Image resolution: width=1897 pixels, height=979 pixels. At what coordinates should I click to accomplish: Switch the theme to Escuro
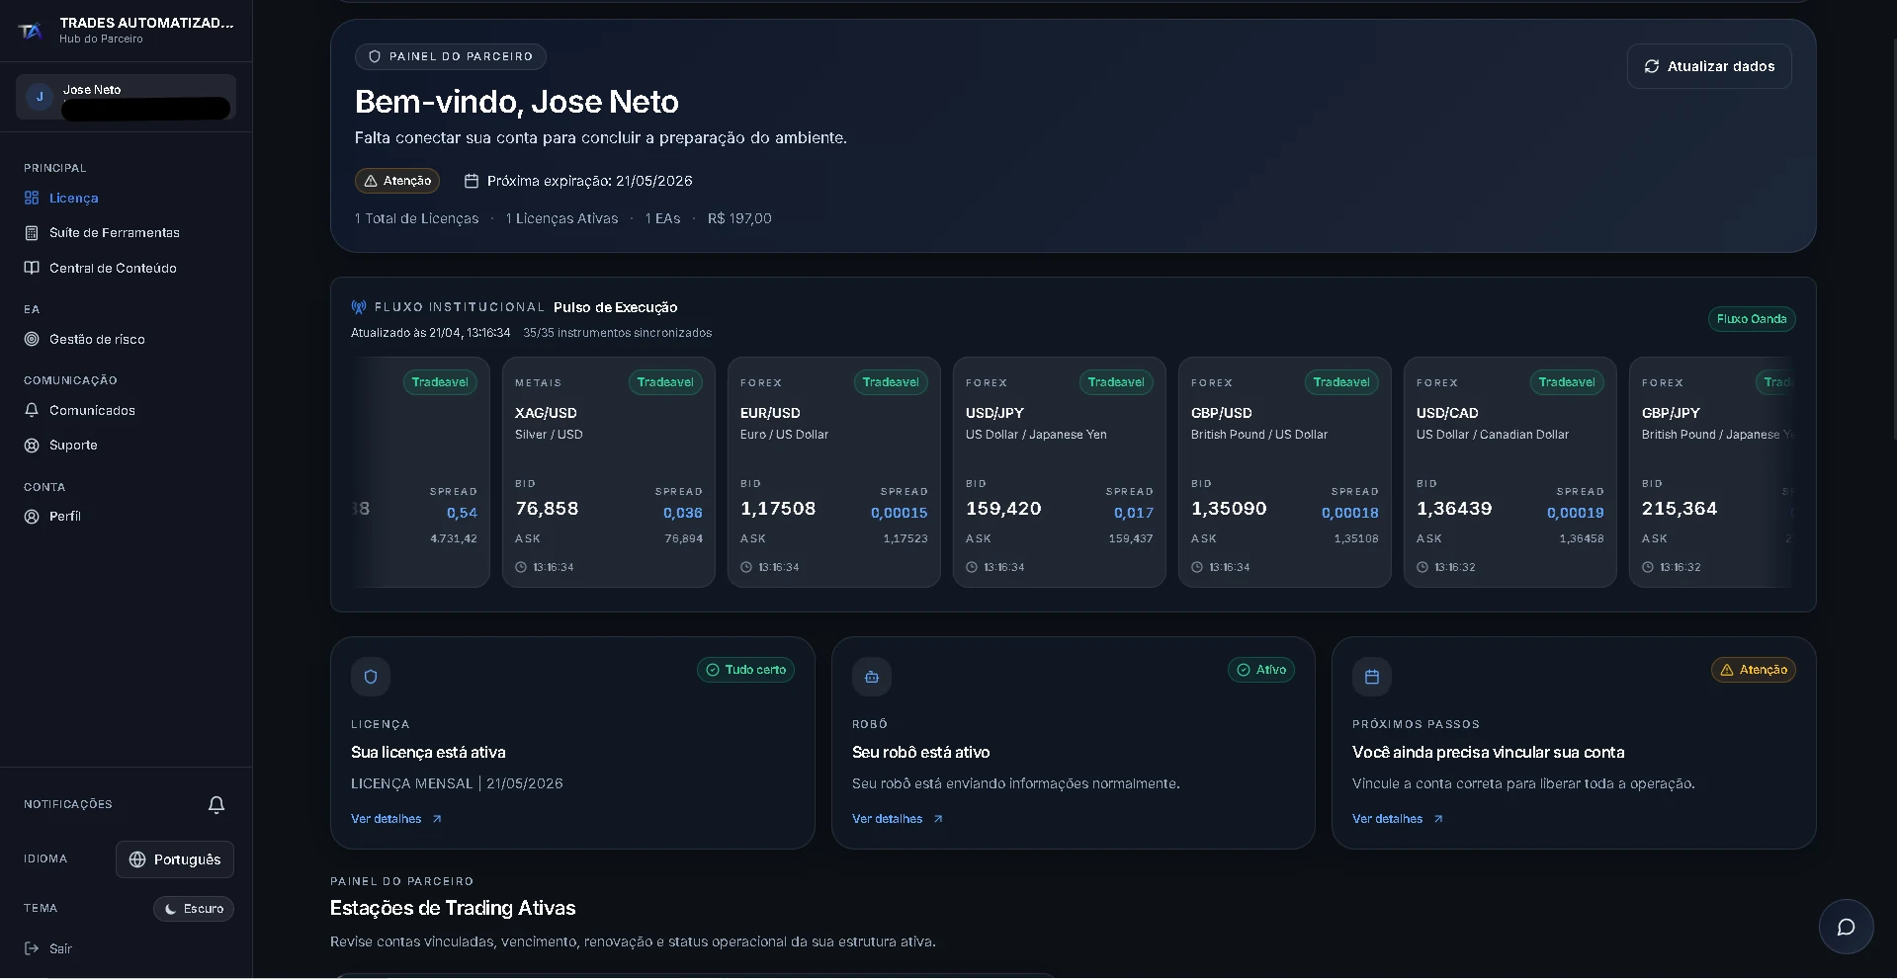point(194,909)
